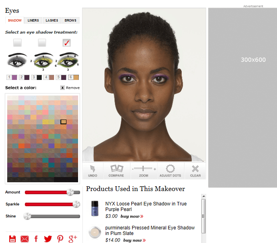Click the Undo arrow tool

coord(92,171)
